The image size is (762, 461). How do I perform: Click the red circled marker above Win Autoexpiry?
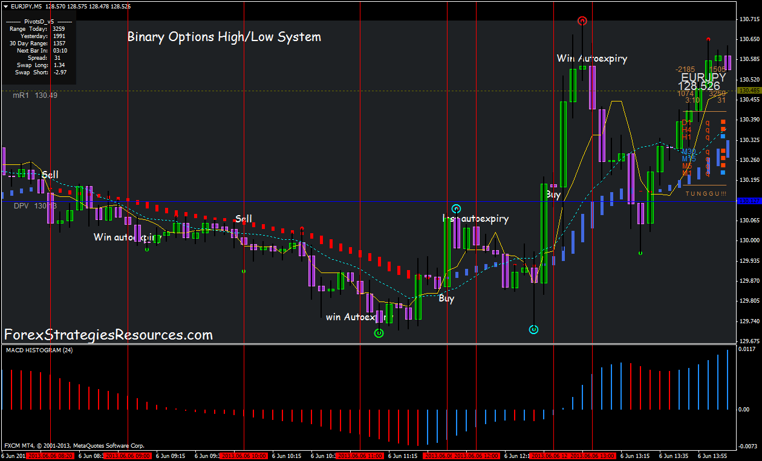[582, 21]
